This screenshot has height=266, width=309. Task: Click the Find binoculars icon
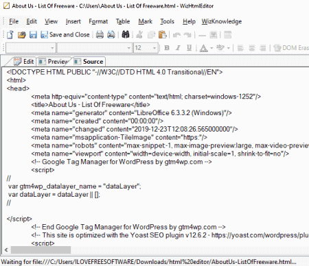(x=126, y=35)
